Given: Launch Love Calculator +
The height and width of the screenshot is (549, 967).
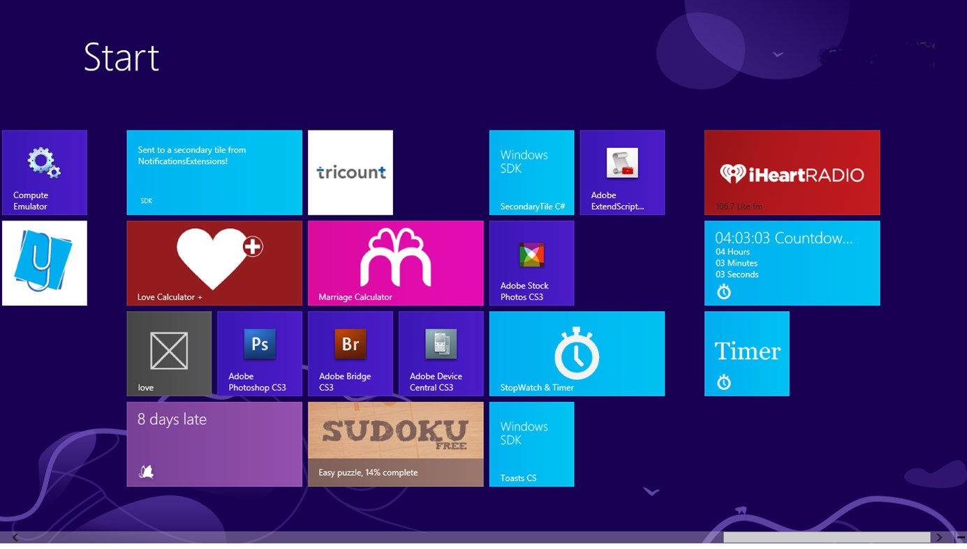Looking at the screenshot, I should (x=214, y=262).
